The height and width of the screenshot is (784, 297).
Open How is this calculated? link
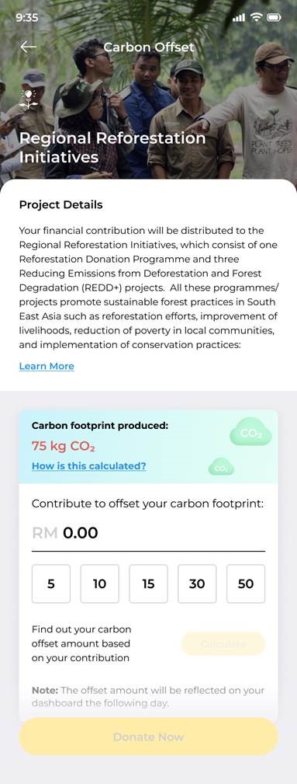click(x=89, y=466)
